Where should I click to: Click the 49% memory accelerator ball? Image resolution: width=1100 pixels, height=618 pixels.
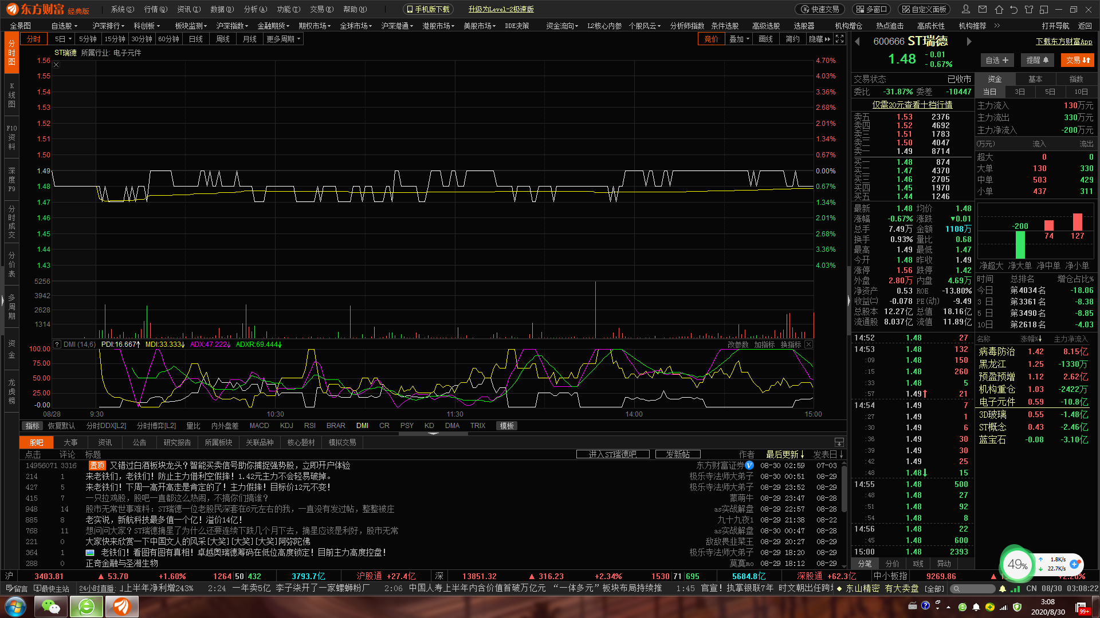pos(1017,564)
